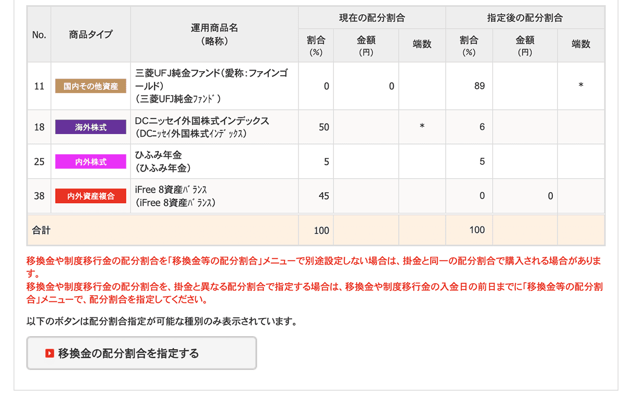Click the 運用商品名(略称) column header
Image resolution: width=624 pixels, height=399 pixels.
214,35
